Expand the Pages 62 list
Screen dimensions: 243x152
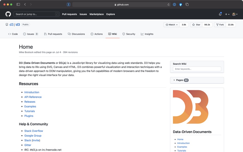tap(197, 80)
